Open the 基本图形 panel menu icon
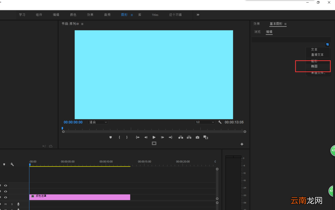335x210 pixels. tap(285, 24)
